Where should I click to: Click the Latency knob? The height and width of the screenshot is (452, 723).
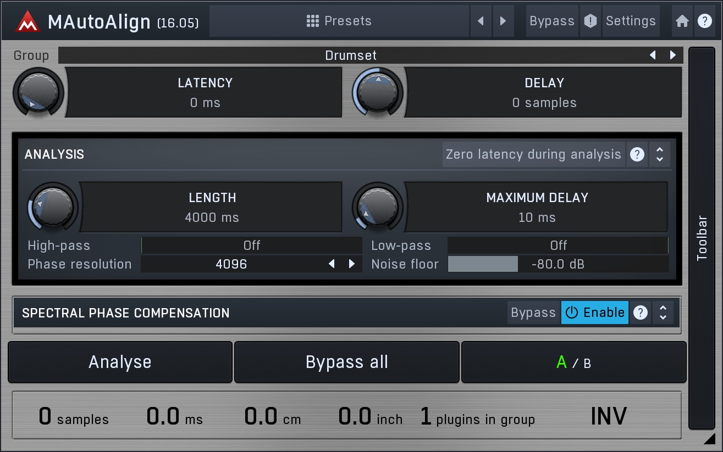(38, 92)
